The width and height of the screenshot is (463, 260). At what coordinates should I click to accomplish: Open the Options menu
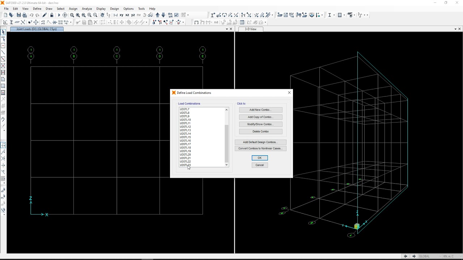(128, 9)
